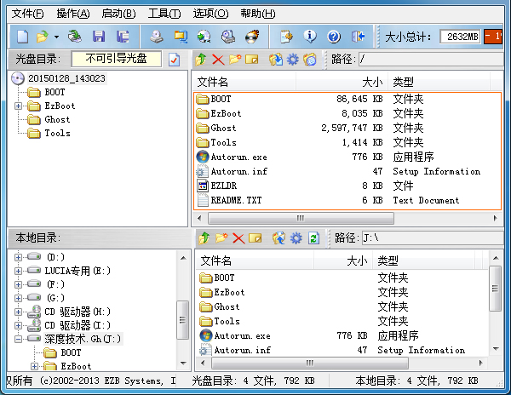
Task: Click the Save As toolbar icon
Action: point(123,37)
